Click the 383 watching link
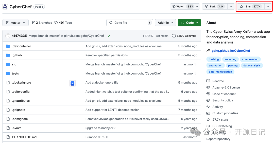Image resolution: width=274 pixels, height=143 pixels. [x=222, y=126]
